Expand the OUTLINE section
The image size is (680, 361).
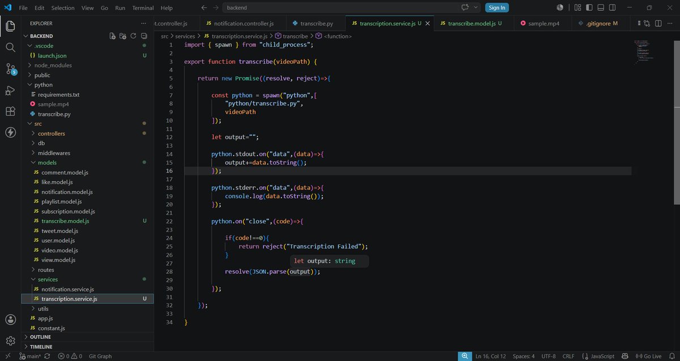[88, 337]
